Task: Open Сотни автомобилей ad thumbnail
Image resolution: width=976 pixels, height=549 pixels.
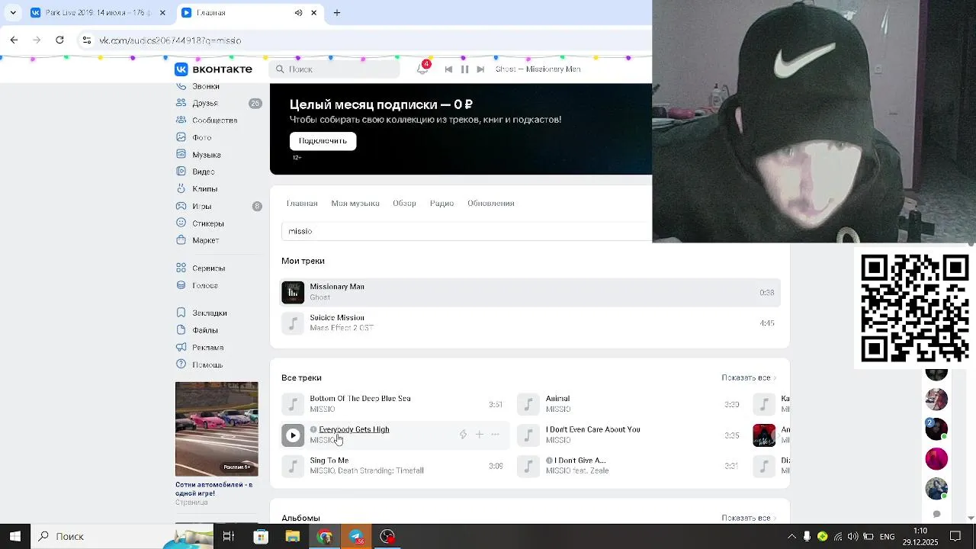Action: pyautogui.click(x=217, y=429)
